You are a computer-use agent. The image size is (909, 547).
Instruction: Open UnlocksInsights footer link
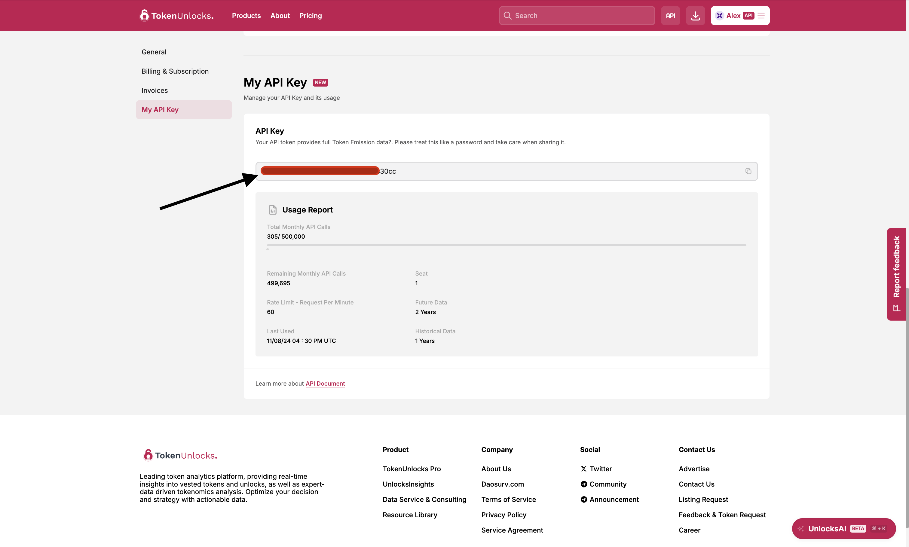point(408,484)
